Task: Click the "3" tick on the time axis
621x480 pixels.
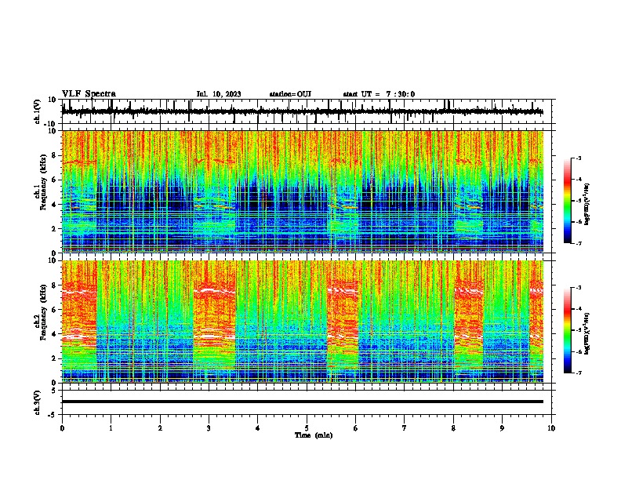Action: pyautogui.click(x=209, y=428)
